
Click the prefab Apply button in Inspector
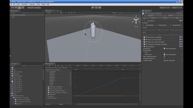point(177,18)
